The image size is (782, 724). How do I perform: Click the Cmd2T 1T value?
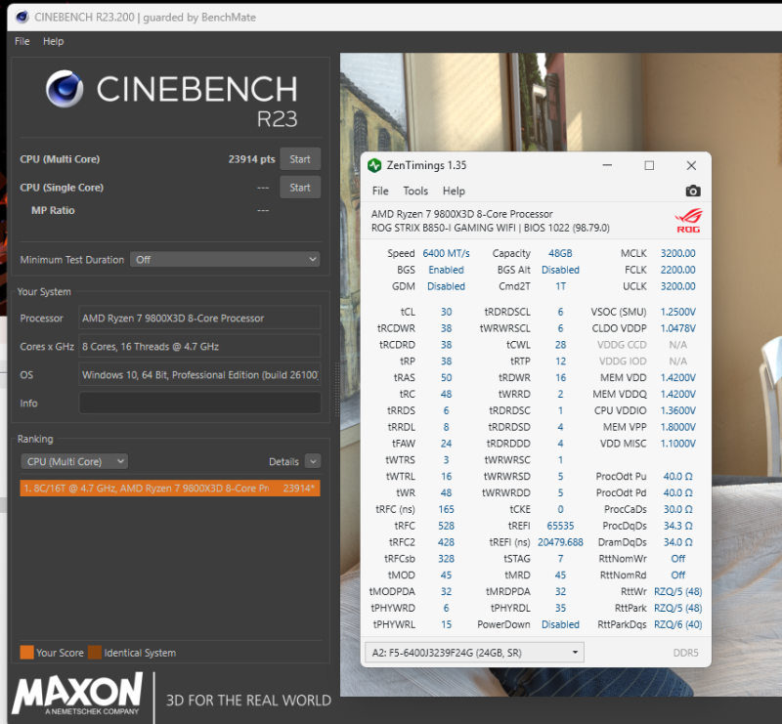tap(560, 286)
